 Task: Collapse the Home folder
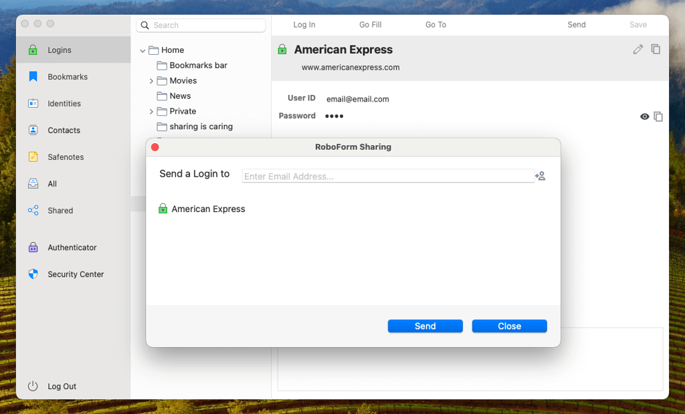tap(142, 51)
